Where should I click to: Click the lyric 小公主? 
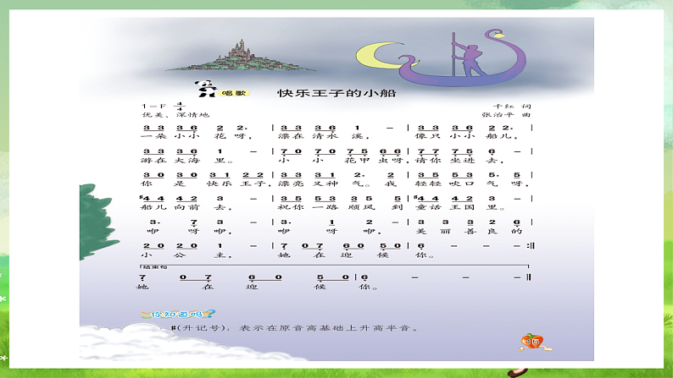click(186, 255)
